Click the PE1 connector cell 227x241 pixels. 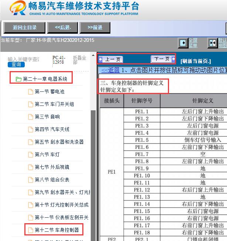(112, 172)
